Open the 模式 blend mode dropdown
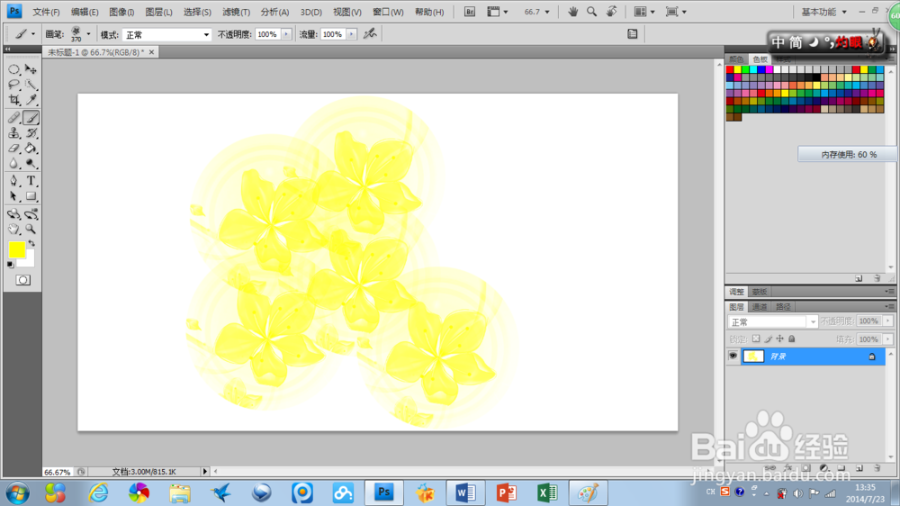The image size is (900, 506). pos(166,35)
